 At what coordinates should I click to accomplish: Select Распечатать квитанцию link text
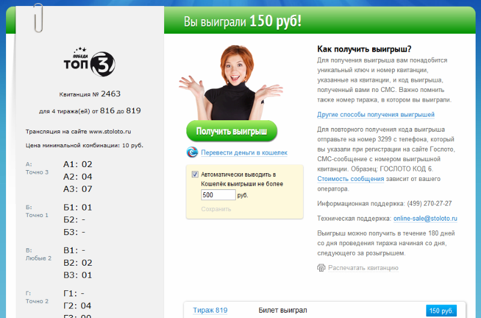pyautogui.click(x=363, y=268)
